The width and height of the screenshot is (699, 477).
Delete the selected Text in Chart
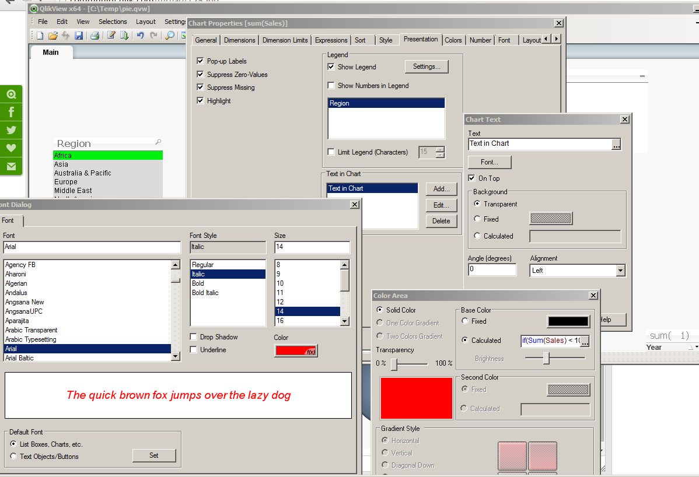point(441,221)
